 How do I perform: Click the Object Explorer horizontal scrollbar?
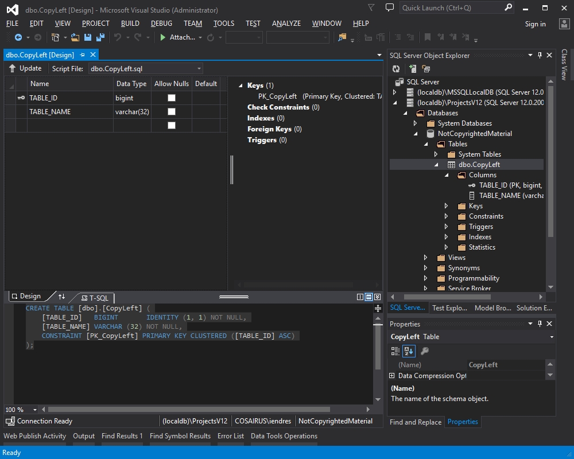(447, 297)
